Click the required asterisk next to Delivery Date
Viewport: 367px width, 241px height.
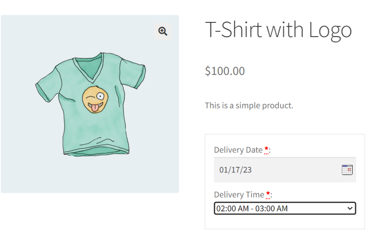pyautogui.click(x=266, y=148)
